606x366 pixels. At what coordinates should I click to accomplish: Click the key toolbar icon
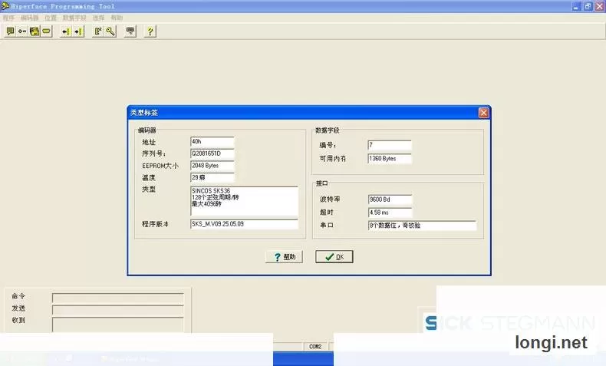[110, 31]
